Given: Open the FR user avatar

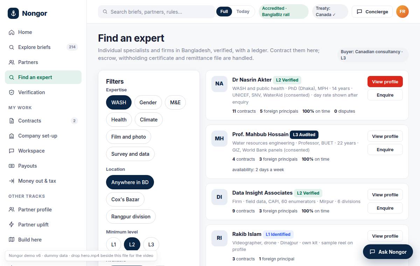Looking at the screenshot, I should [402, 12].
